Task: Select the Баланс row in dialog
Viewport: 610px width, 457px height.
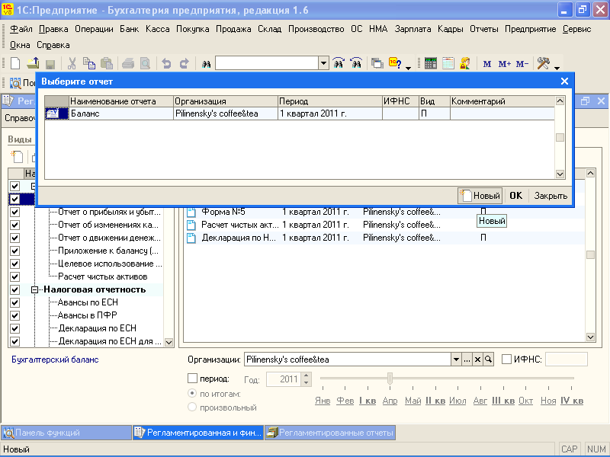Action: [x=300, y=113]
